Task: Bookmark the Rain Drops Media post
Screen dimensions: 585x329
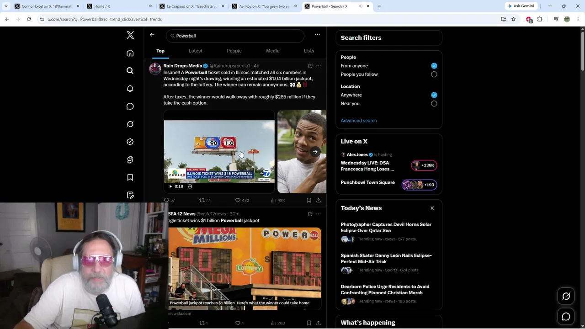Action: [309, 200]
